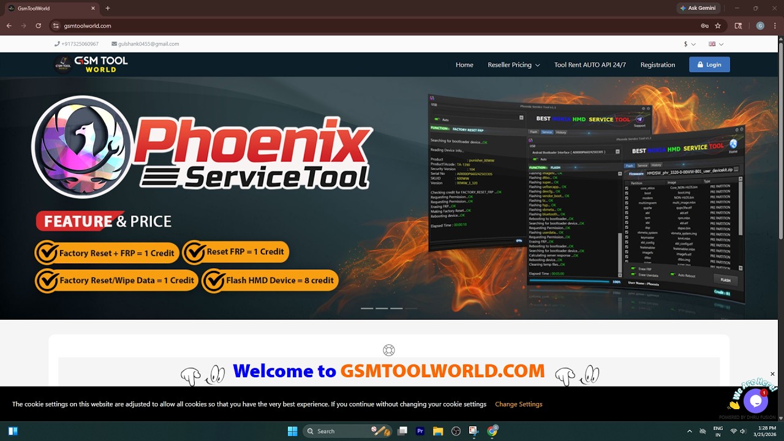Select the fourth carousel slide indicator
Image resolution: width=784 pixels, height=441 pixels.
(x=411, y=308)
